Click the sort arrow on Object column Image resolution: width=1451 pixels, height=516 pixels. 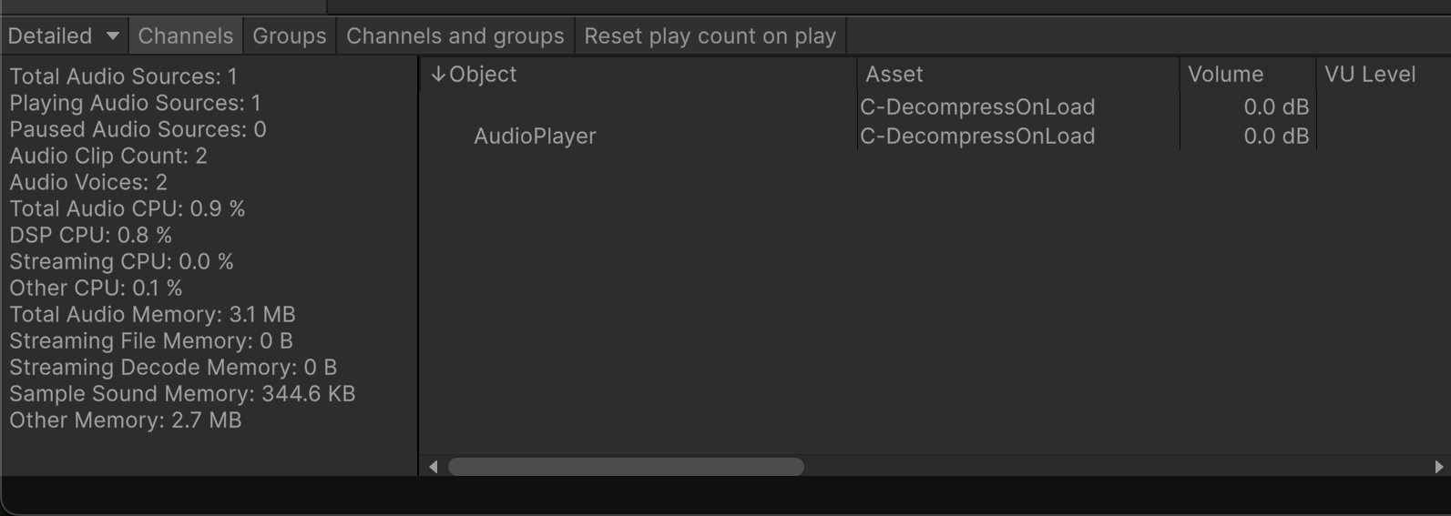438,75
